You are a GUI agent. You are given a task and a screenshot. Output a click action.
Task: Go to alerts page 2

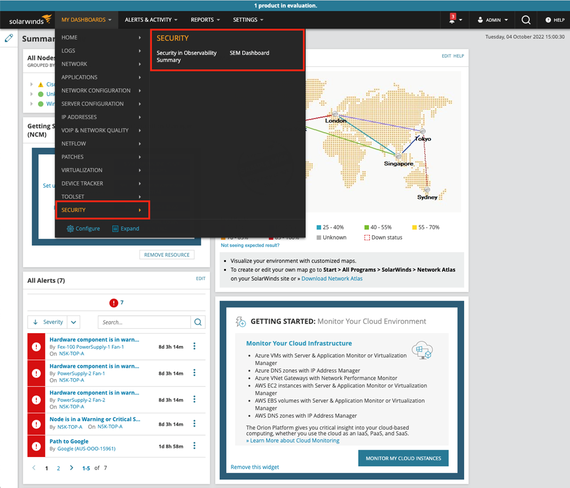(x=58, y=468)
